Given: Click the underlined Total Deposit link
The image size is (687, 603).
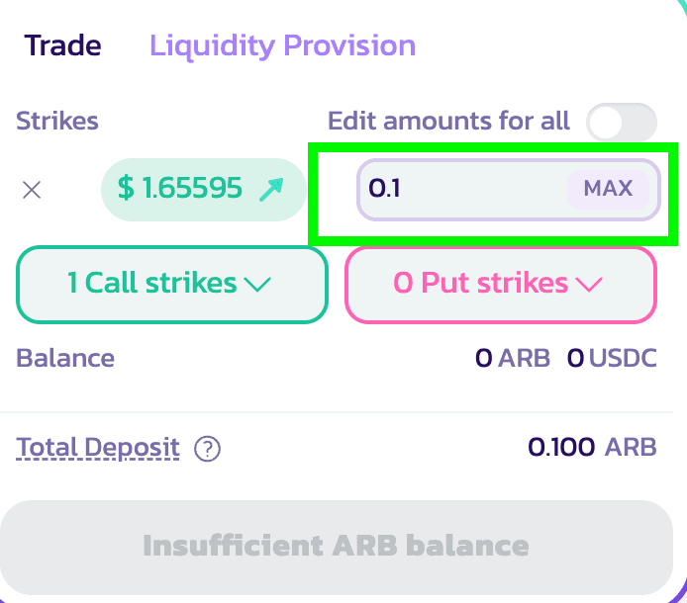Looking at the screenshot, I should pos(98,448).
